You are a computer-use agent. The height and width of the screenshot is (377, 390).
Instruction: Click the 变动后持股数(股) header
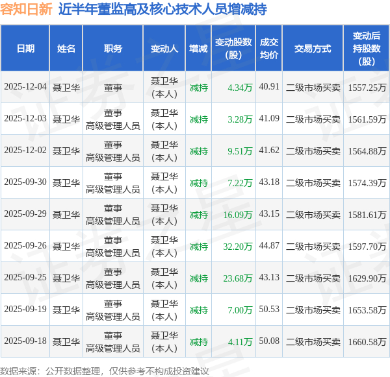coord(367,48)
